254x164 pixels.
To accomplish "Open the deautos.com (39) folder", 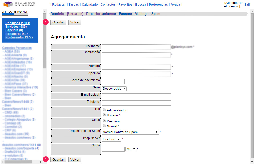I will click(x=17, y=134).
